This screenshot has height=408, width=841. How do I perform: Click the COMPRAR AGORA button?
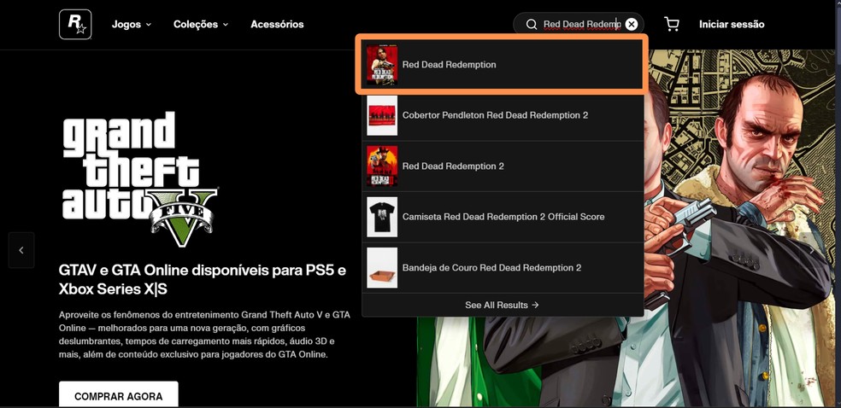coord(119,396)
